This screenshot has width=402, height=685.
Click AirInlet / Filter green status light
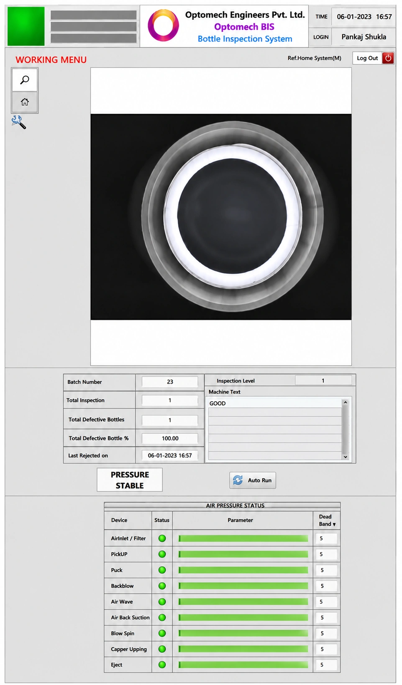[x=162, y=539]
